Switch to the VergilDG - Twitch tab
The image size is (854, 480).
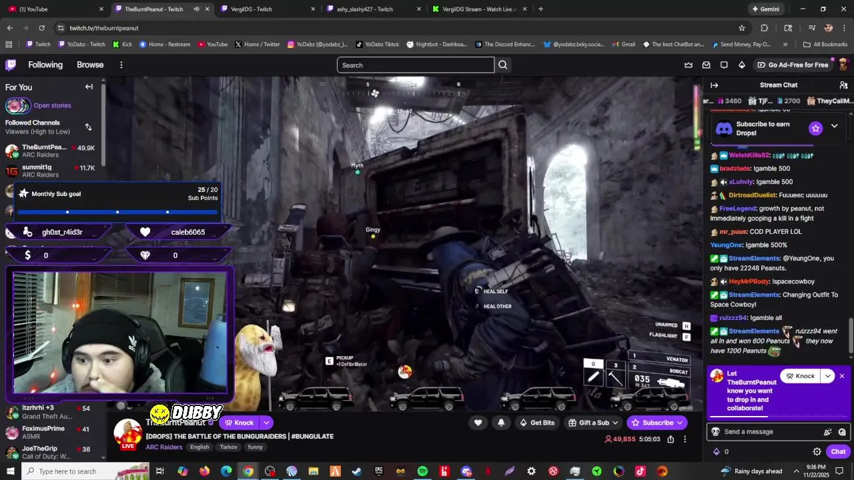point(267,9)
